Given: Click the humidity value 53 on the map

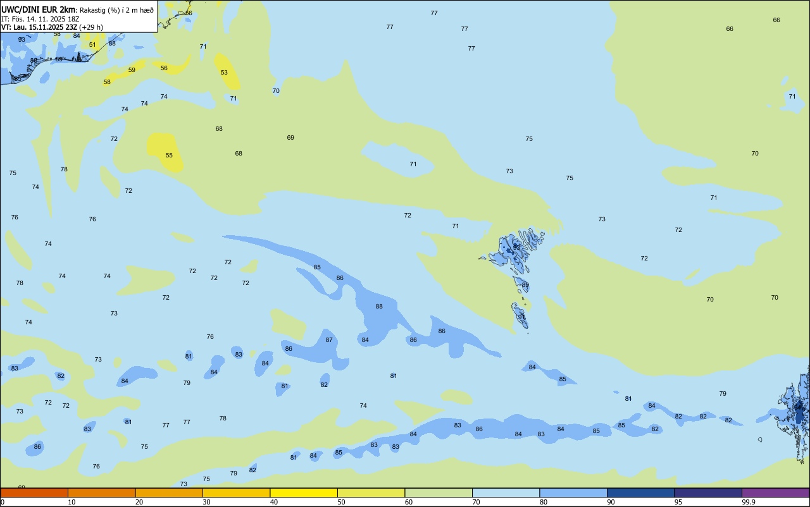Looking at the screenshot, I should pyautogui.click(x=224, y=73).
